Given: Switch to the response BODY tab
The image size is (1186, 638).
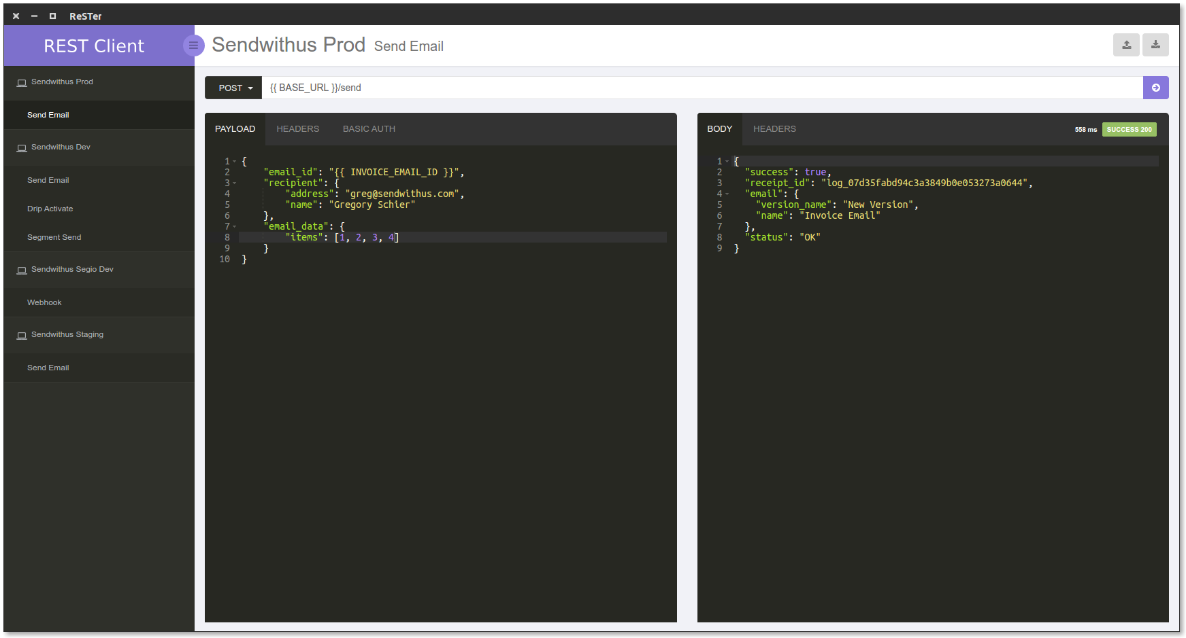Looking at the screenshot, I should (x=720, y=129).
